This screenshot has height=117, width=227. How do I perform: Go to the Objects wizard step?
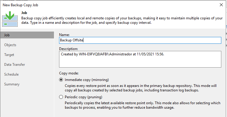tap(10, 45)
